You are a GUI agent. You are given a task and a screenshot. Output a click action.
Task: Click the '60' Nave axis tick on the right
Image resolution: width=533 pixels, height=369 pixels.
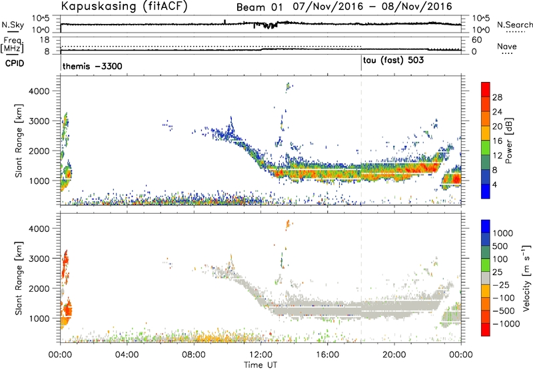pyautogui.click(x=477, y=40)
